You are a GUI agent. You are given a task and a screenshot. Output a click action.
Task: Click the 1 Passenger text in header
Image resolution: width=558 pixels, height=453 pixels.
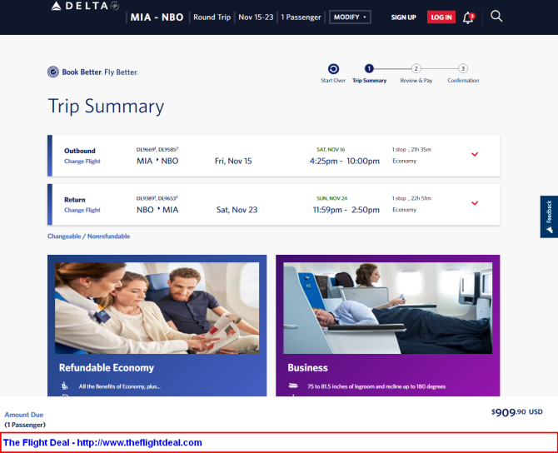tap(301, 17)
